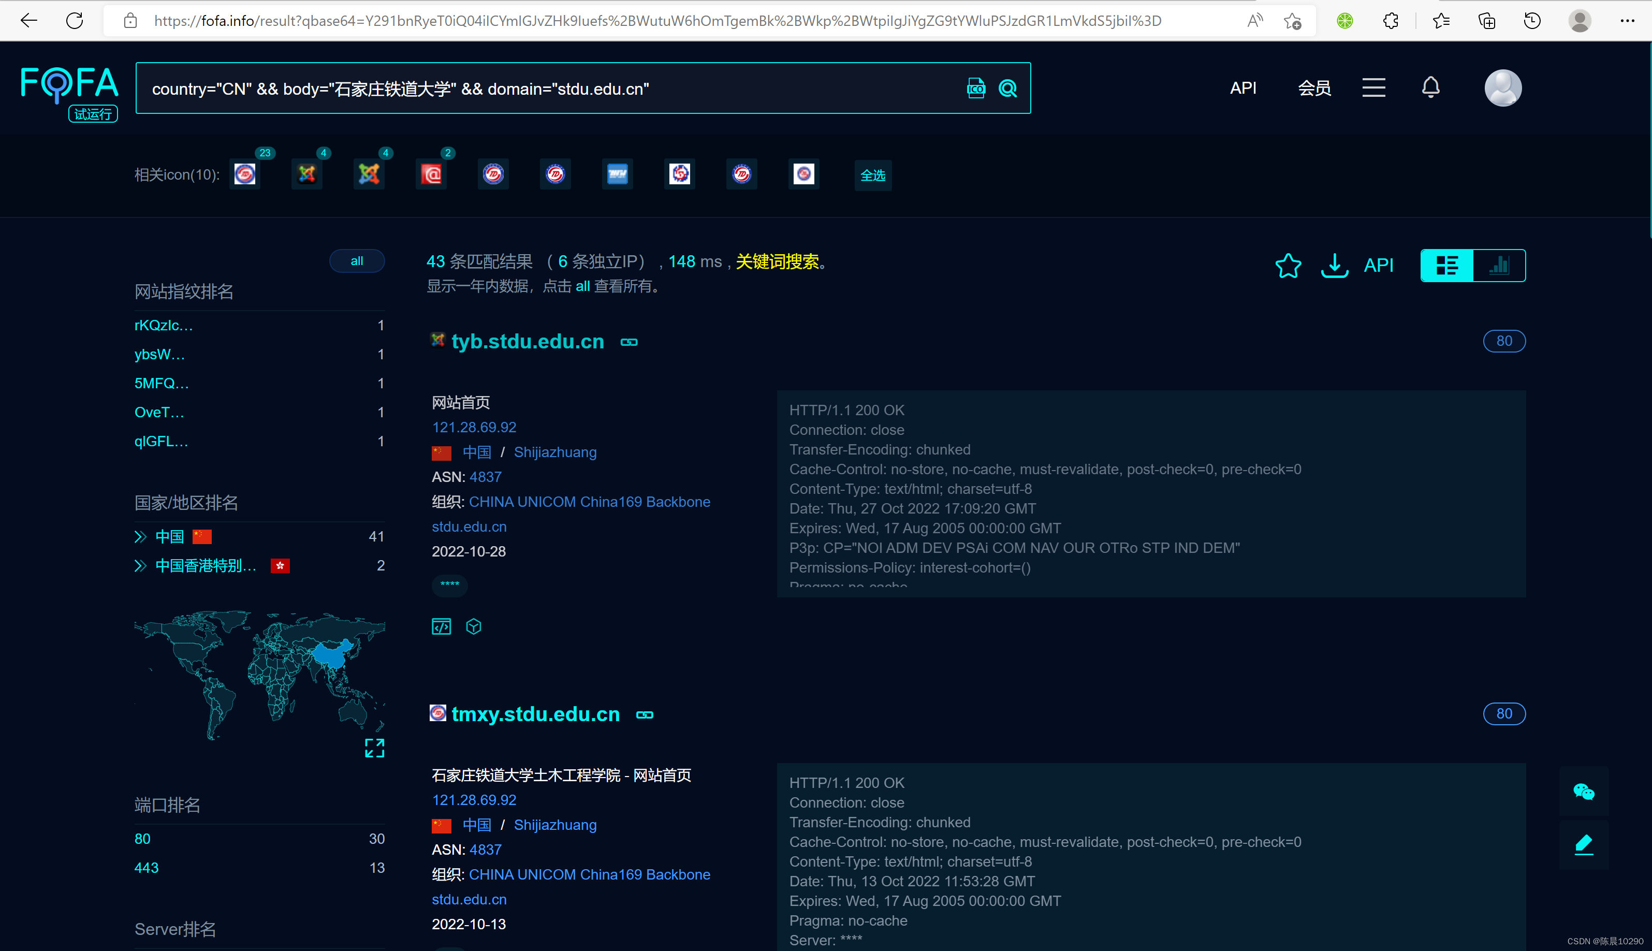Expand the 中国 country entry

tap(140, 537)
